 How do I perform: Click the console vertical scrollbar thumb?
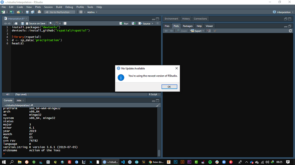pos(159,153)
